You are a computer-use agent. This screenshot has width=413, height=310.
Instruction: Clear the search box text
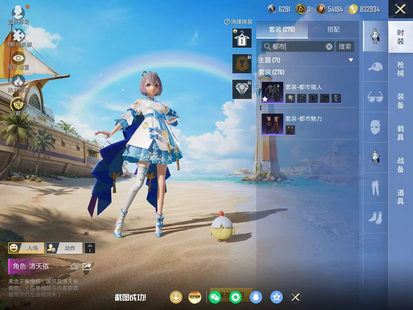click(x=329, y=47)
